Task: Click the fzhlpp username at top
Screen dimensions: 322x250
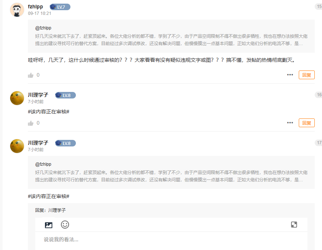Action: point(36,7)
